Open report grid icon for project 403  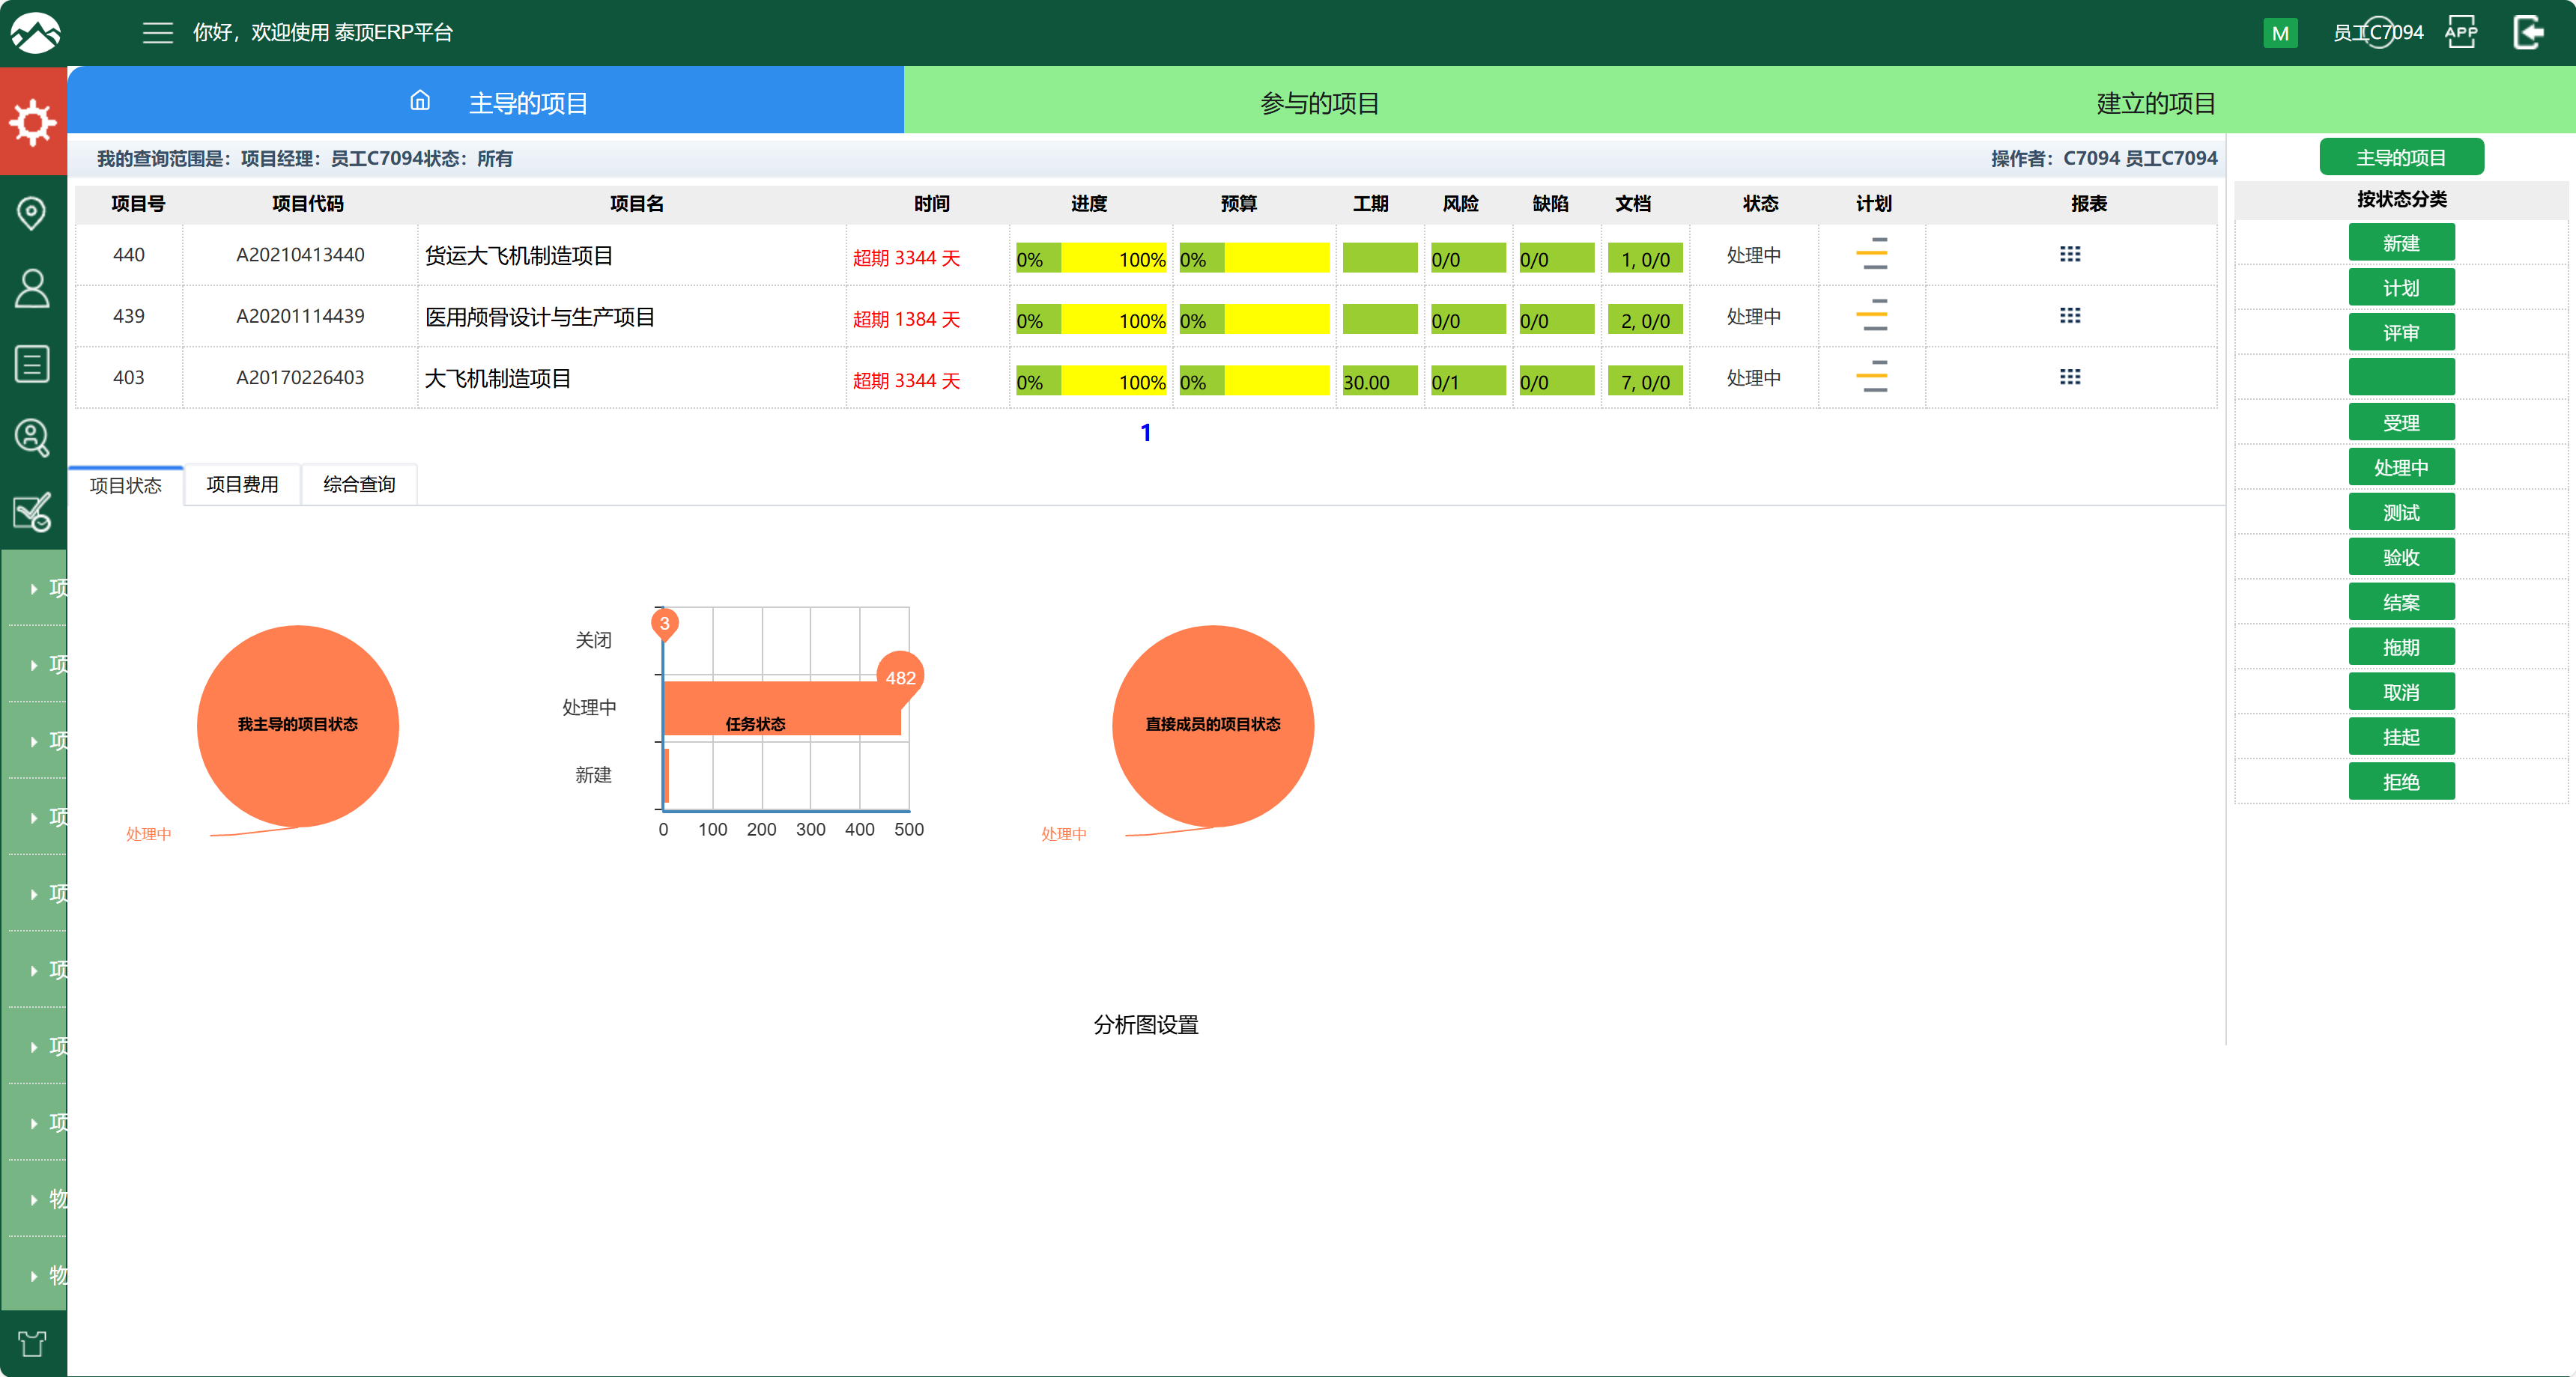2070,377
